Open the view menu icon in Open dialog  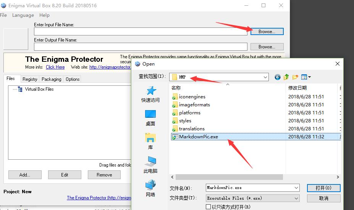[x=304, y=77]
